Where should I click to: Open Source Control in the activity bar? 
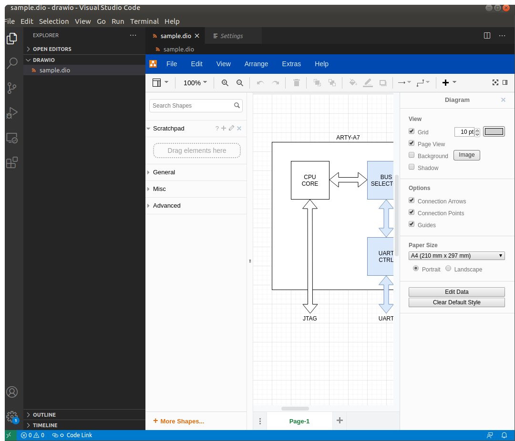click(12, 88)
